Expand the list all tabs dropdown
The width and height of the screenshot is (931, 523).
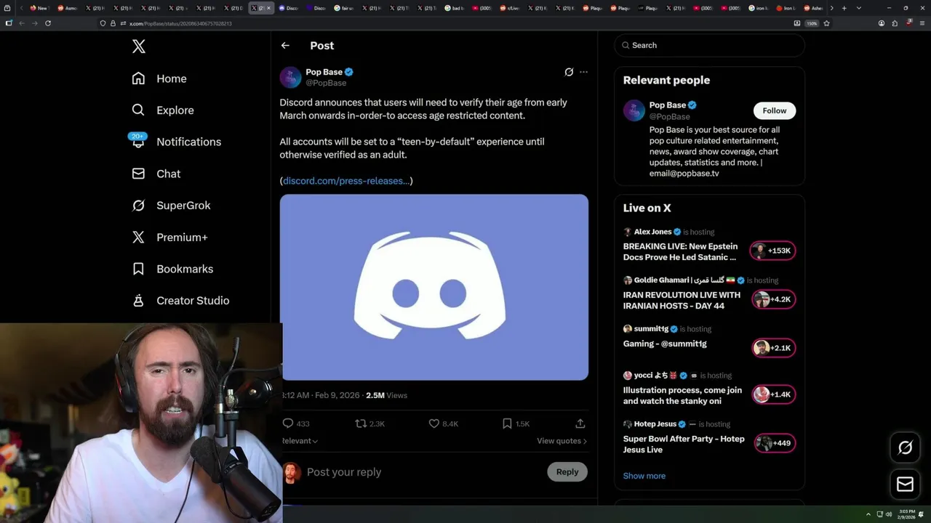tap(859, 8)
